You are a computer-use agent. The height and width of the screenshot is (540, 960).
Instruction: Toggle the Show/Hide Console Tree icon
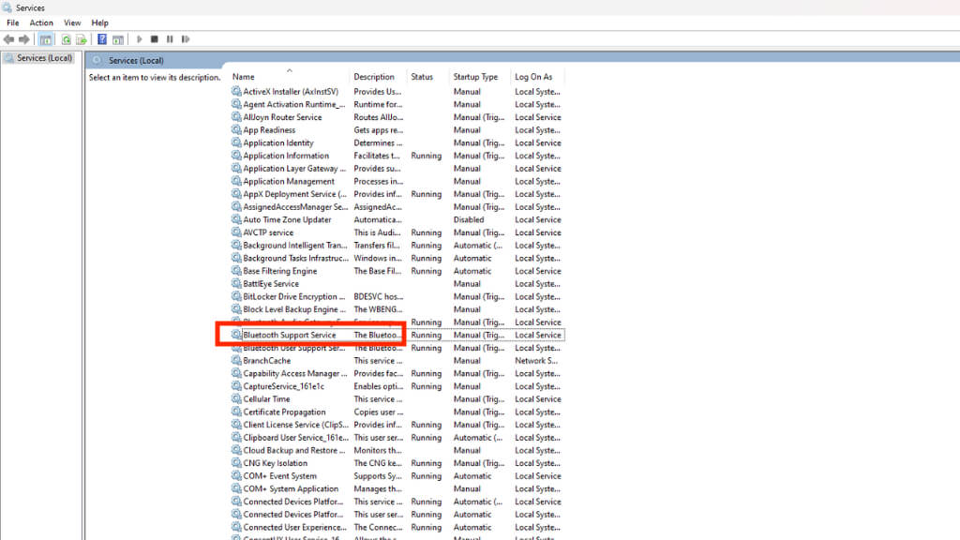(x=45, y=39)
